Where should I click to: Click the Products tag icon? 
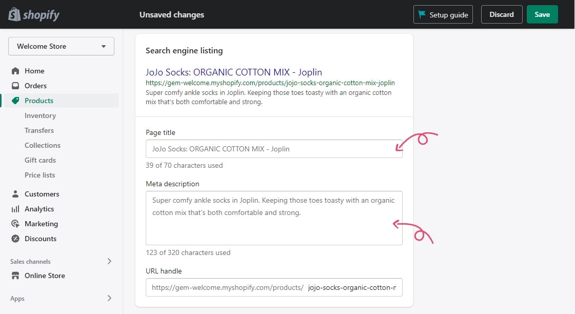(15, 101)
